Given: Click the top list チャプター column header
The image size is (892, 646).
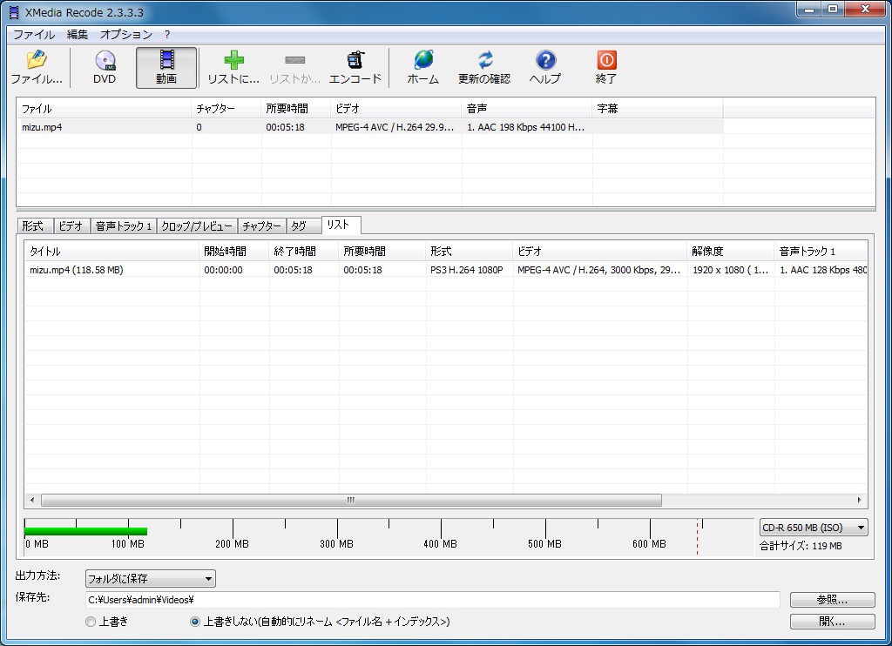Looking at the screenshot, I should (x=226, y=108).
